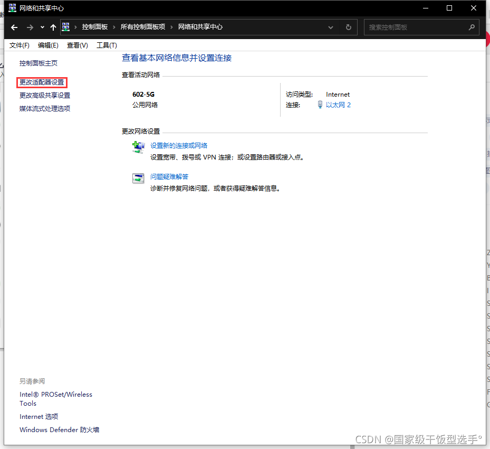Open the 查看 menu
The height and width of the screenshot is (449, 490).
(77, 45)
